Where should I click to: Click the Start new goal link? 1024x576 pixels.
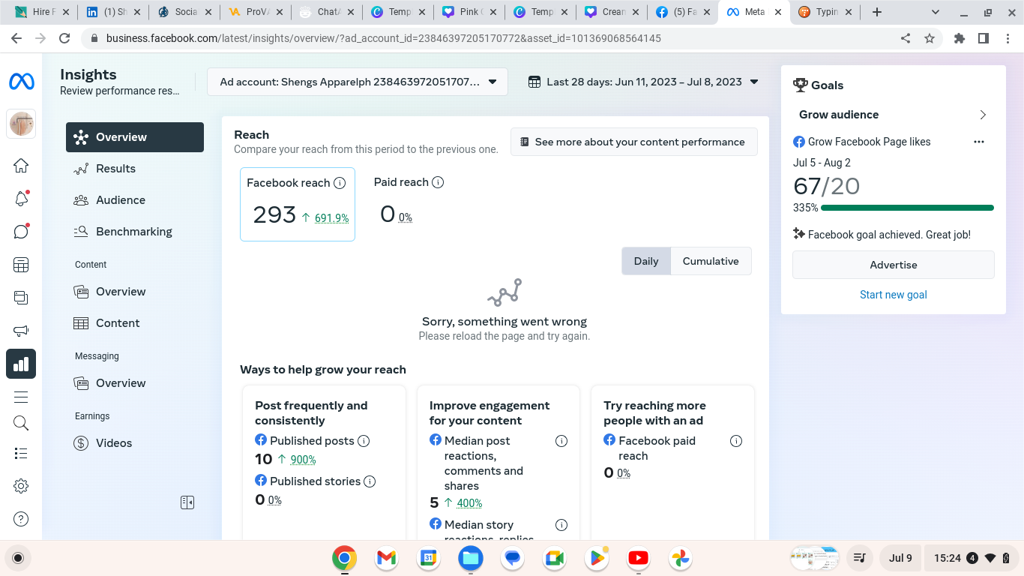(x=894, y=295)
